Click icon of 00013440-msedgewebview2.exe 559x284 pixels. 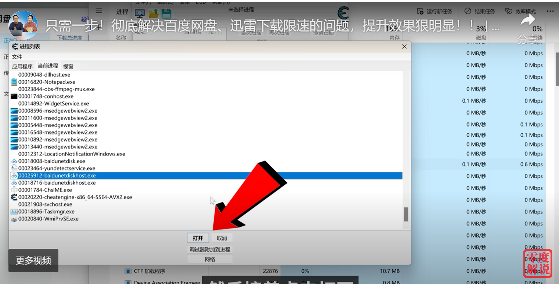pos(14,147)
